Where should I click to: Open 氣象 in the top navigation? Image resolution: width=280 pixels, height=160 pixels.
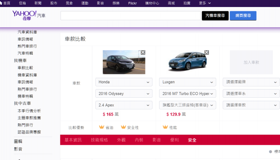click(69, 3)
